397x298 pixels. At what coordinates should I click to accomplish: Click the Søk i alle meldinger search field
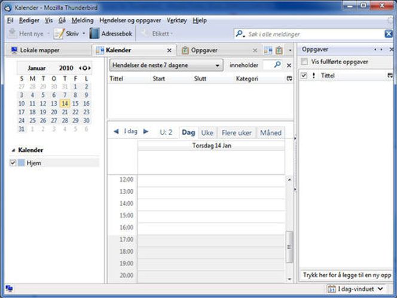pyautogui.click(x=315, y=34)
